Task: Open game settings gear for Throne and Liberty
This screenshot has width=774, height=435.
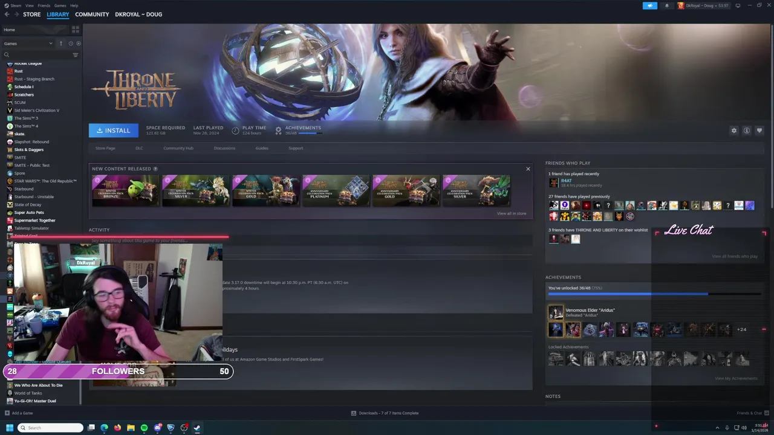Action: point(734,130)
